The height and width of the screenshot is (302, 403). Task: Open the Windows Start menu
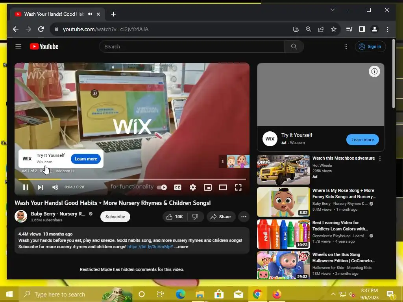coord(9,294)
